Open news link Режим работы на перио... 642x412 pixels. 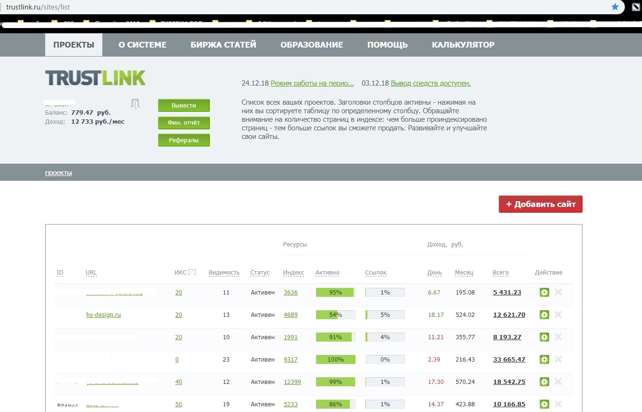(312, 83)
